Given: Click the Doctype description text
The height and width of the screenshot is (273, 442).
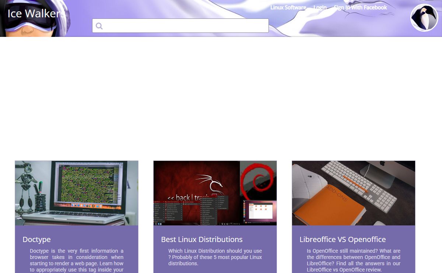Looking at the screenshot, I should point(77,260).
